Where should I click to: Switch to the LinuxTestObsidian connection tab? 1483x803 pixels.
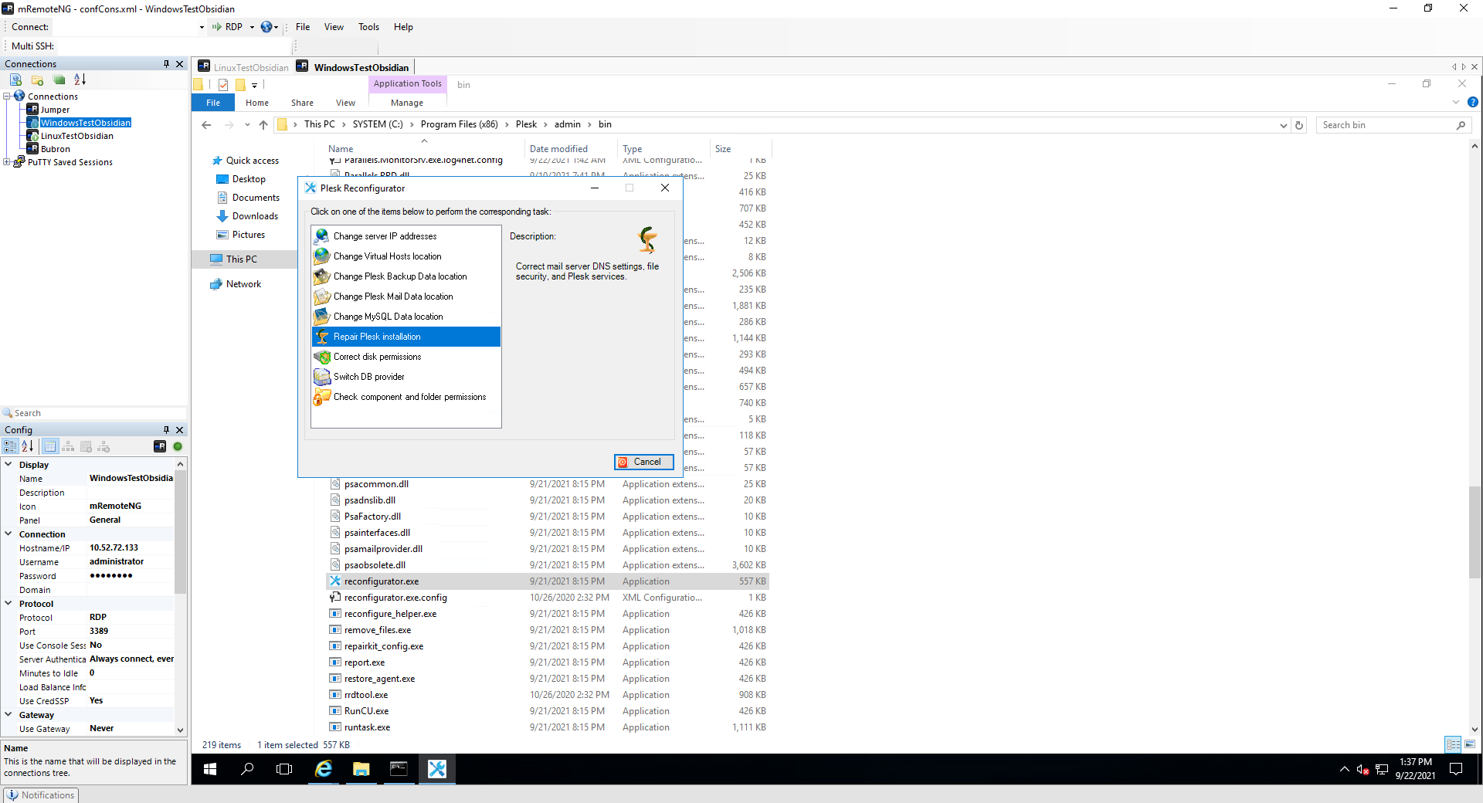coord(243,67)
